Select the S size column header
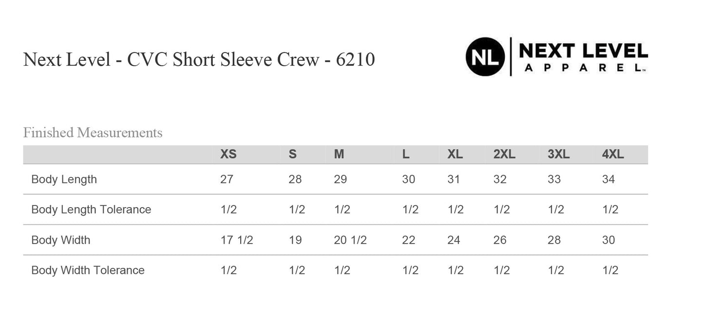 (x=292, y=155)
